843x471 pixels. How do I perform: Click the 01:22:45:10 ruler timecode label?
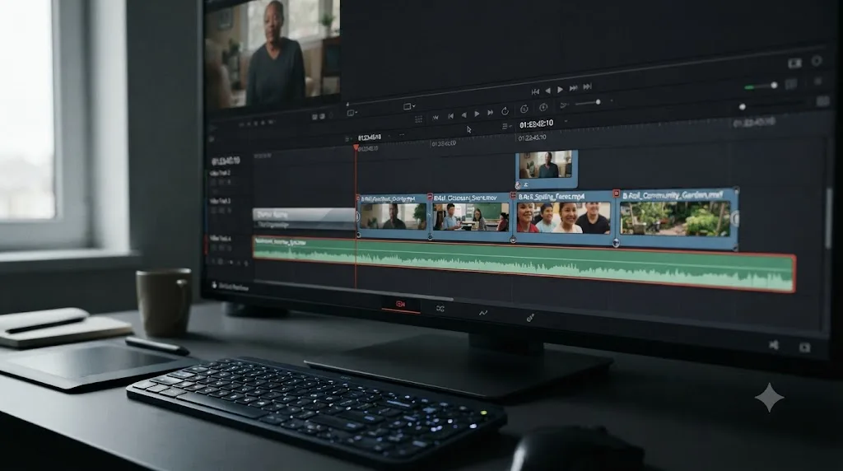click(x=533, y=138)
